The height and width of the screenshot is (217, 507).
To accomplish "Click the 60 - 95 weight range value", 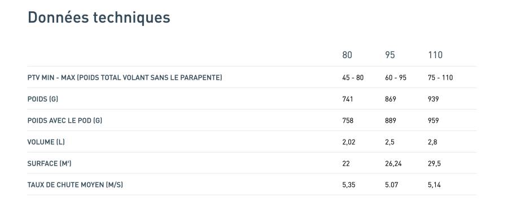I will point(396,77).
